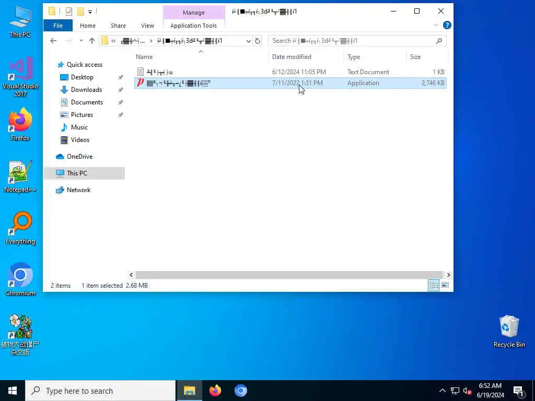The height and width of the screenshot is (401, 535).
Task: Click the network tray icon
Action: pyautogui.click(x=455, y=391)
